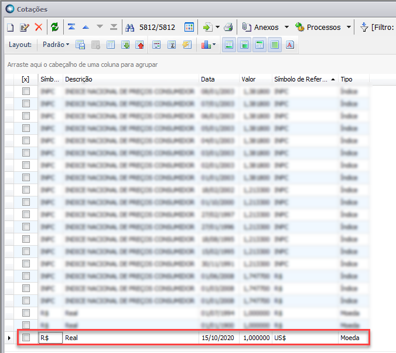Sort by the Tipo column header
This screenshot has width=396, height=353.
click(x=354, y=79)
